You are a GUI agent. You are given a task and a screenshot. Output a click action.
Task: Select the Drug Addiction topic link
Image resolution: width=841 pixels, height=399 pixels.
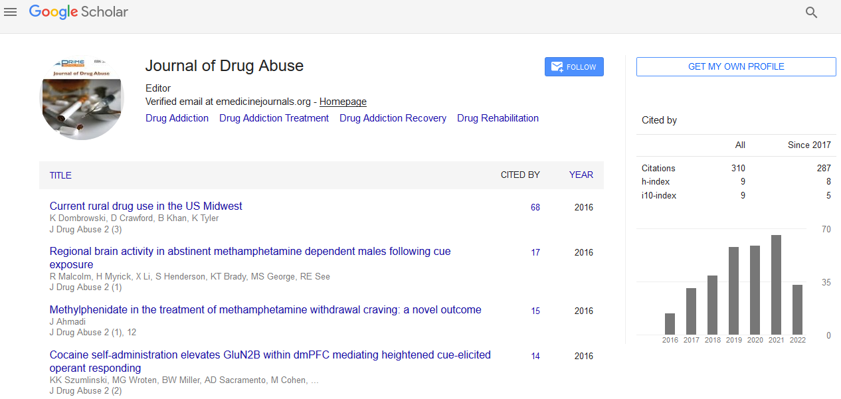(177, 118)
